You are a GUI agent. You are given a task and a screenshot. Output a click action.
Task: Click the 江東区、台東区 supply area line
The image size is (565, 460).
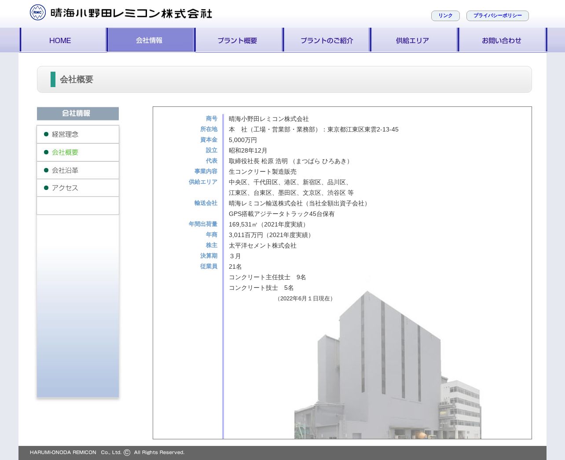(291, 193)
